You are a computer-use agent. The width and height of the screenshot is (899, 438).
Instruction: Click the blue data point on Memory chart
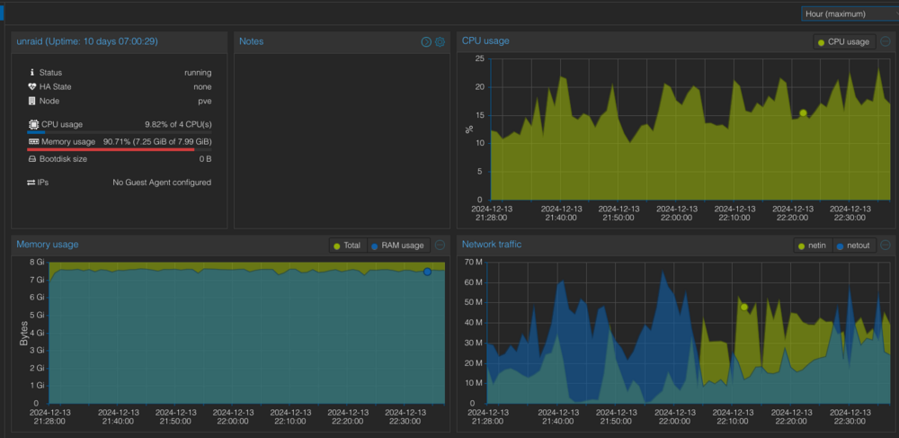point(427,272)
